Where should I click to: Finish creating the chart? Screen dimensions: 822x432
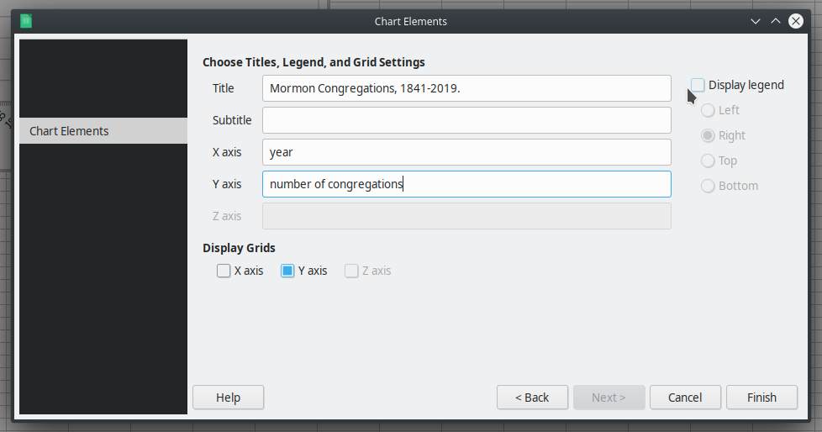761,398
